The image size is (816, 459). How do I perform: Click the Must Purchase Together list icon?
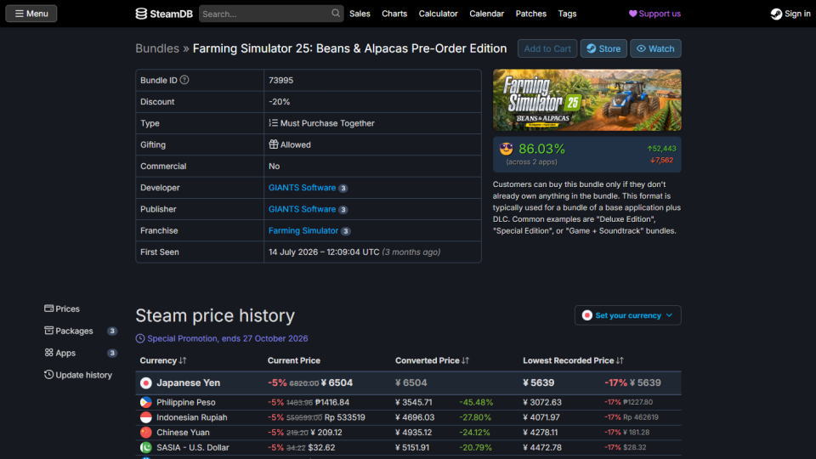(x=273, y=122)
